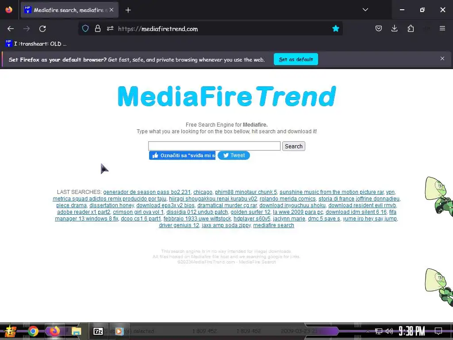Go back to the previous page

(x=11, y=29)
